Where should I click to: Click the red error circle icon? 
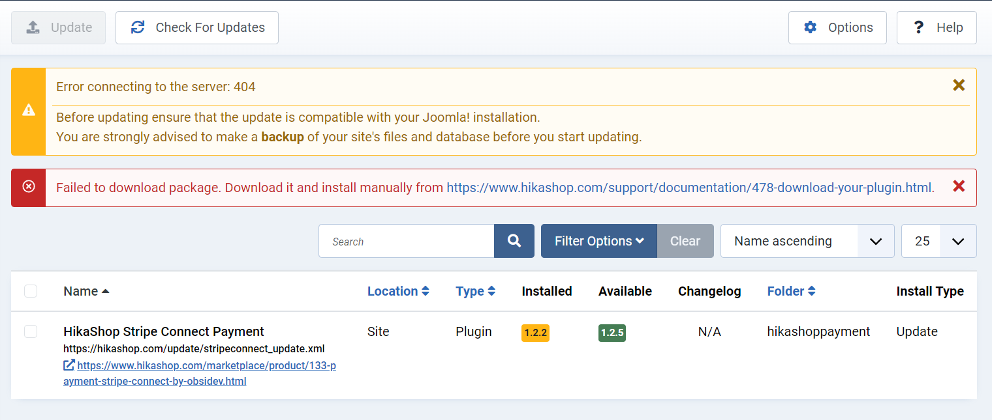[29, 187]
